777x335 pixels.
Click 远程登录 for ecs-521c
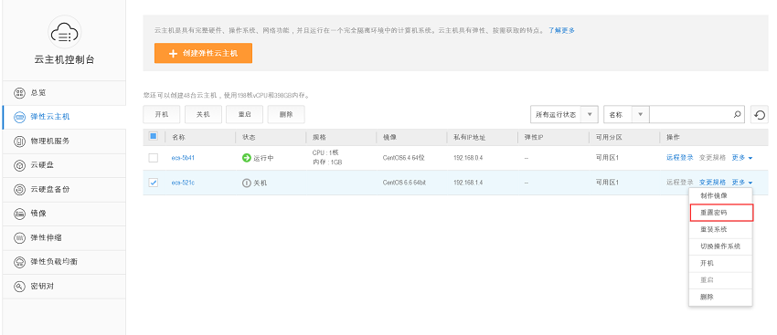pyautogui.click(x=680, y=183)
